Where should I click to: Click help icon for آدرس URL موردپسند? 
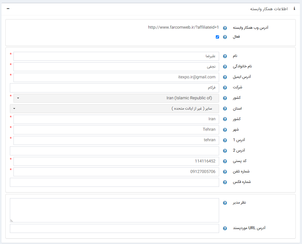[225, 228]
